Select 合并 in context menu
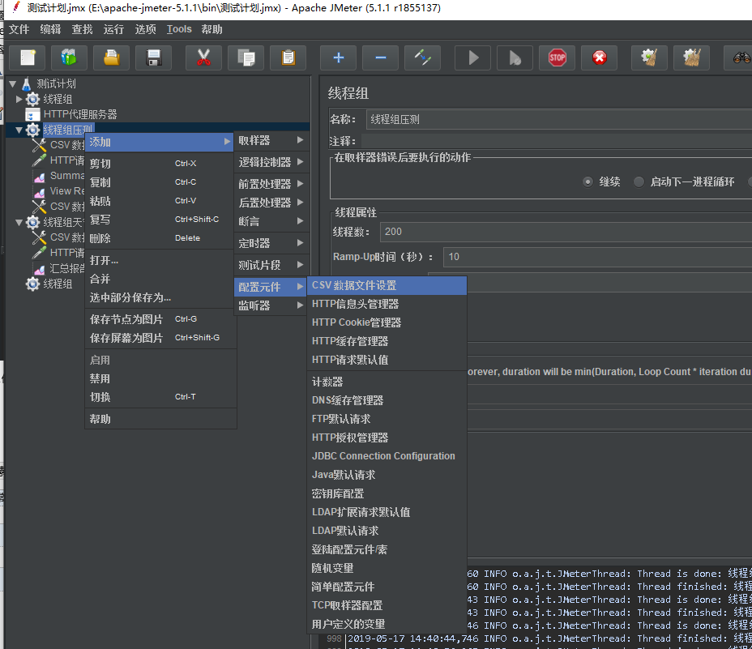Screen dimensions: 752x649 pos(160,279)
